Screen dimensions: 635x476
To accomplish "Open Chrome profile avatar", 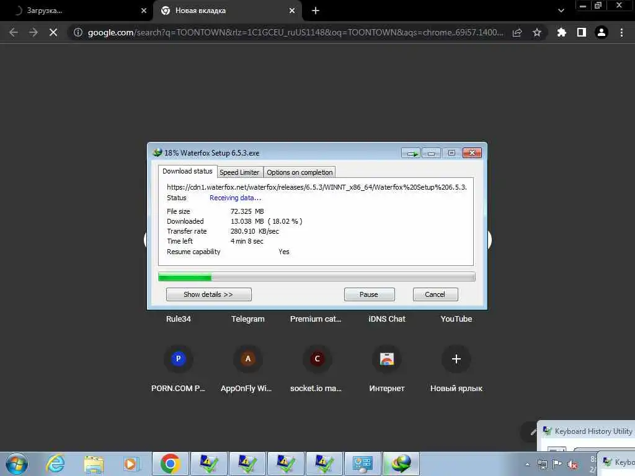I will (602, 32).
